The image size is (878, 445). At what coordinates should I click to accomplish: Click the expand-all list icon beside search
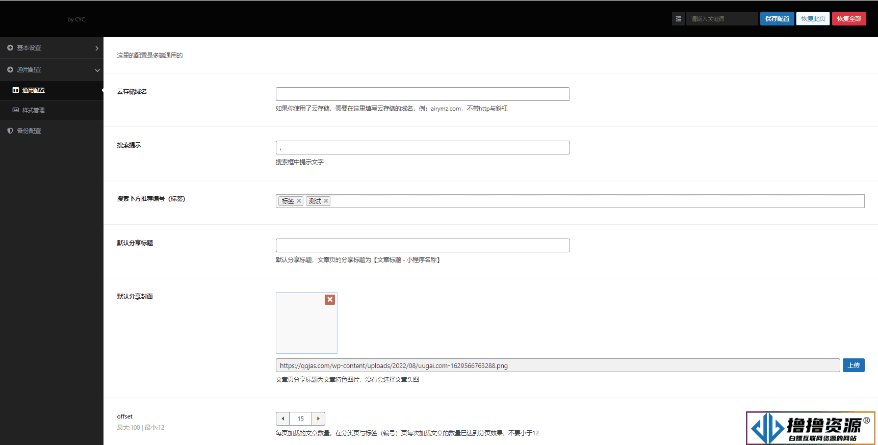pos(678,19)
